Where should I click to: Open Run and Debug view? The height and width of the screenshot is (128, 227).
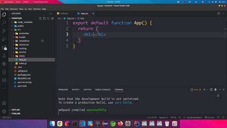(4, 39)
